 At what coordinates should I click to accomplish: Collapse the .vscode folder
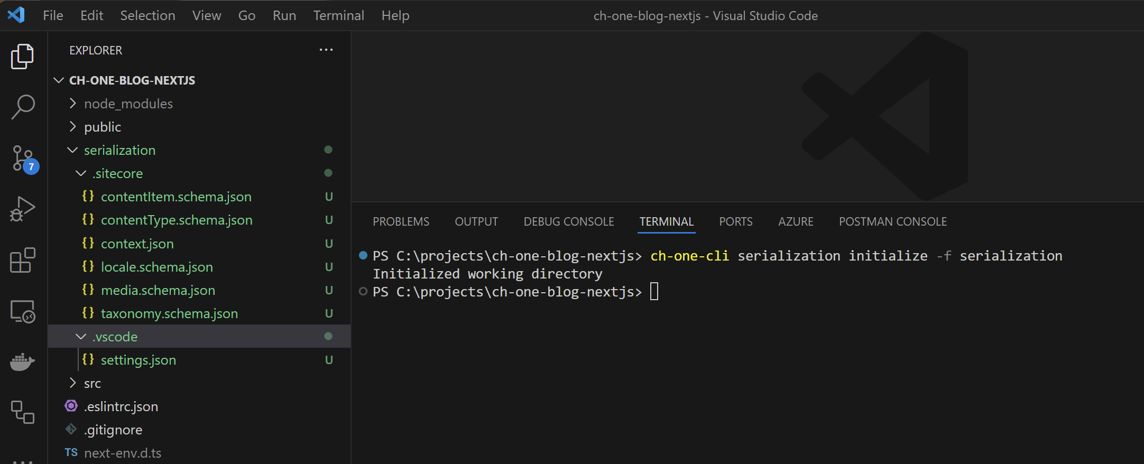click(81, 337)
